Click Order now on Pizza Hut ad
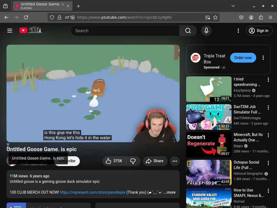The image size is (277, 208). point(243,58)
